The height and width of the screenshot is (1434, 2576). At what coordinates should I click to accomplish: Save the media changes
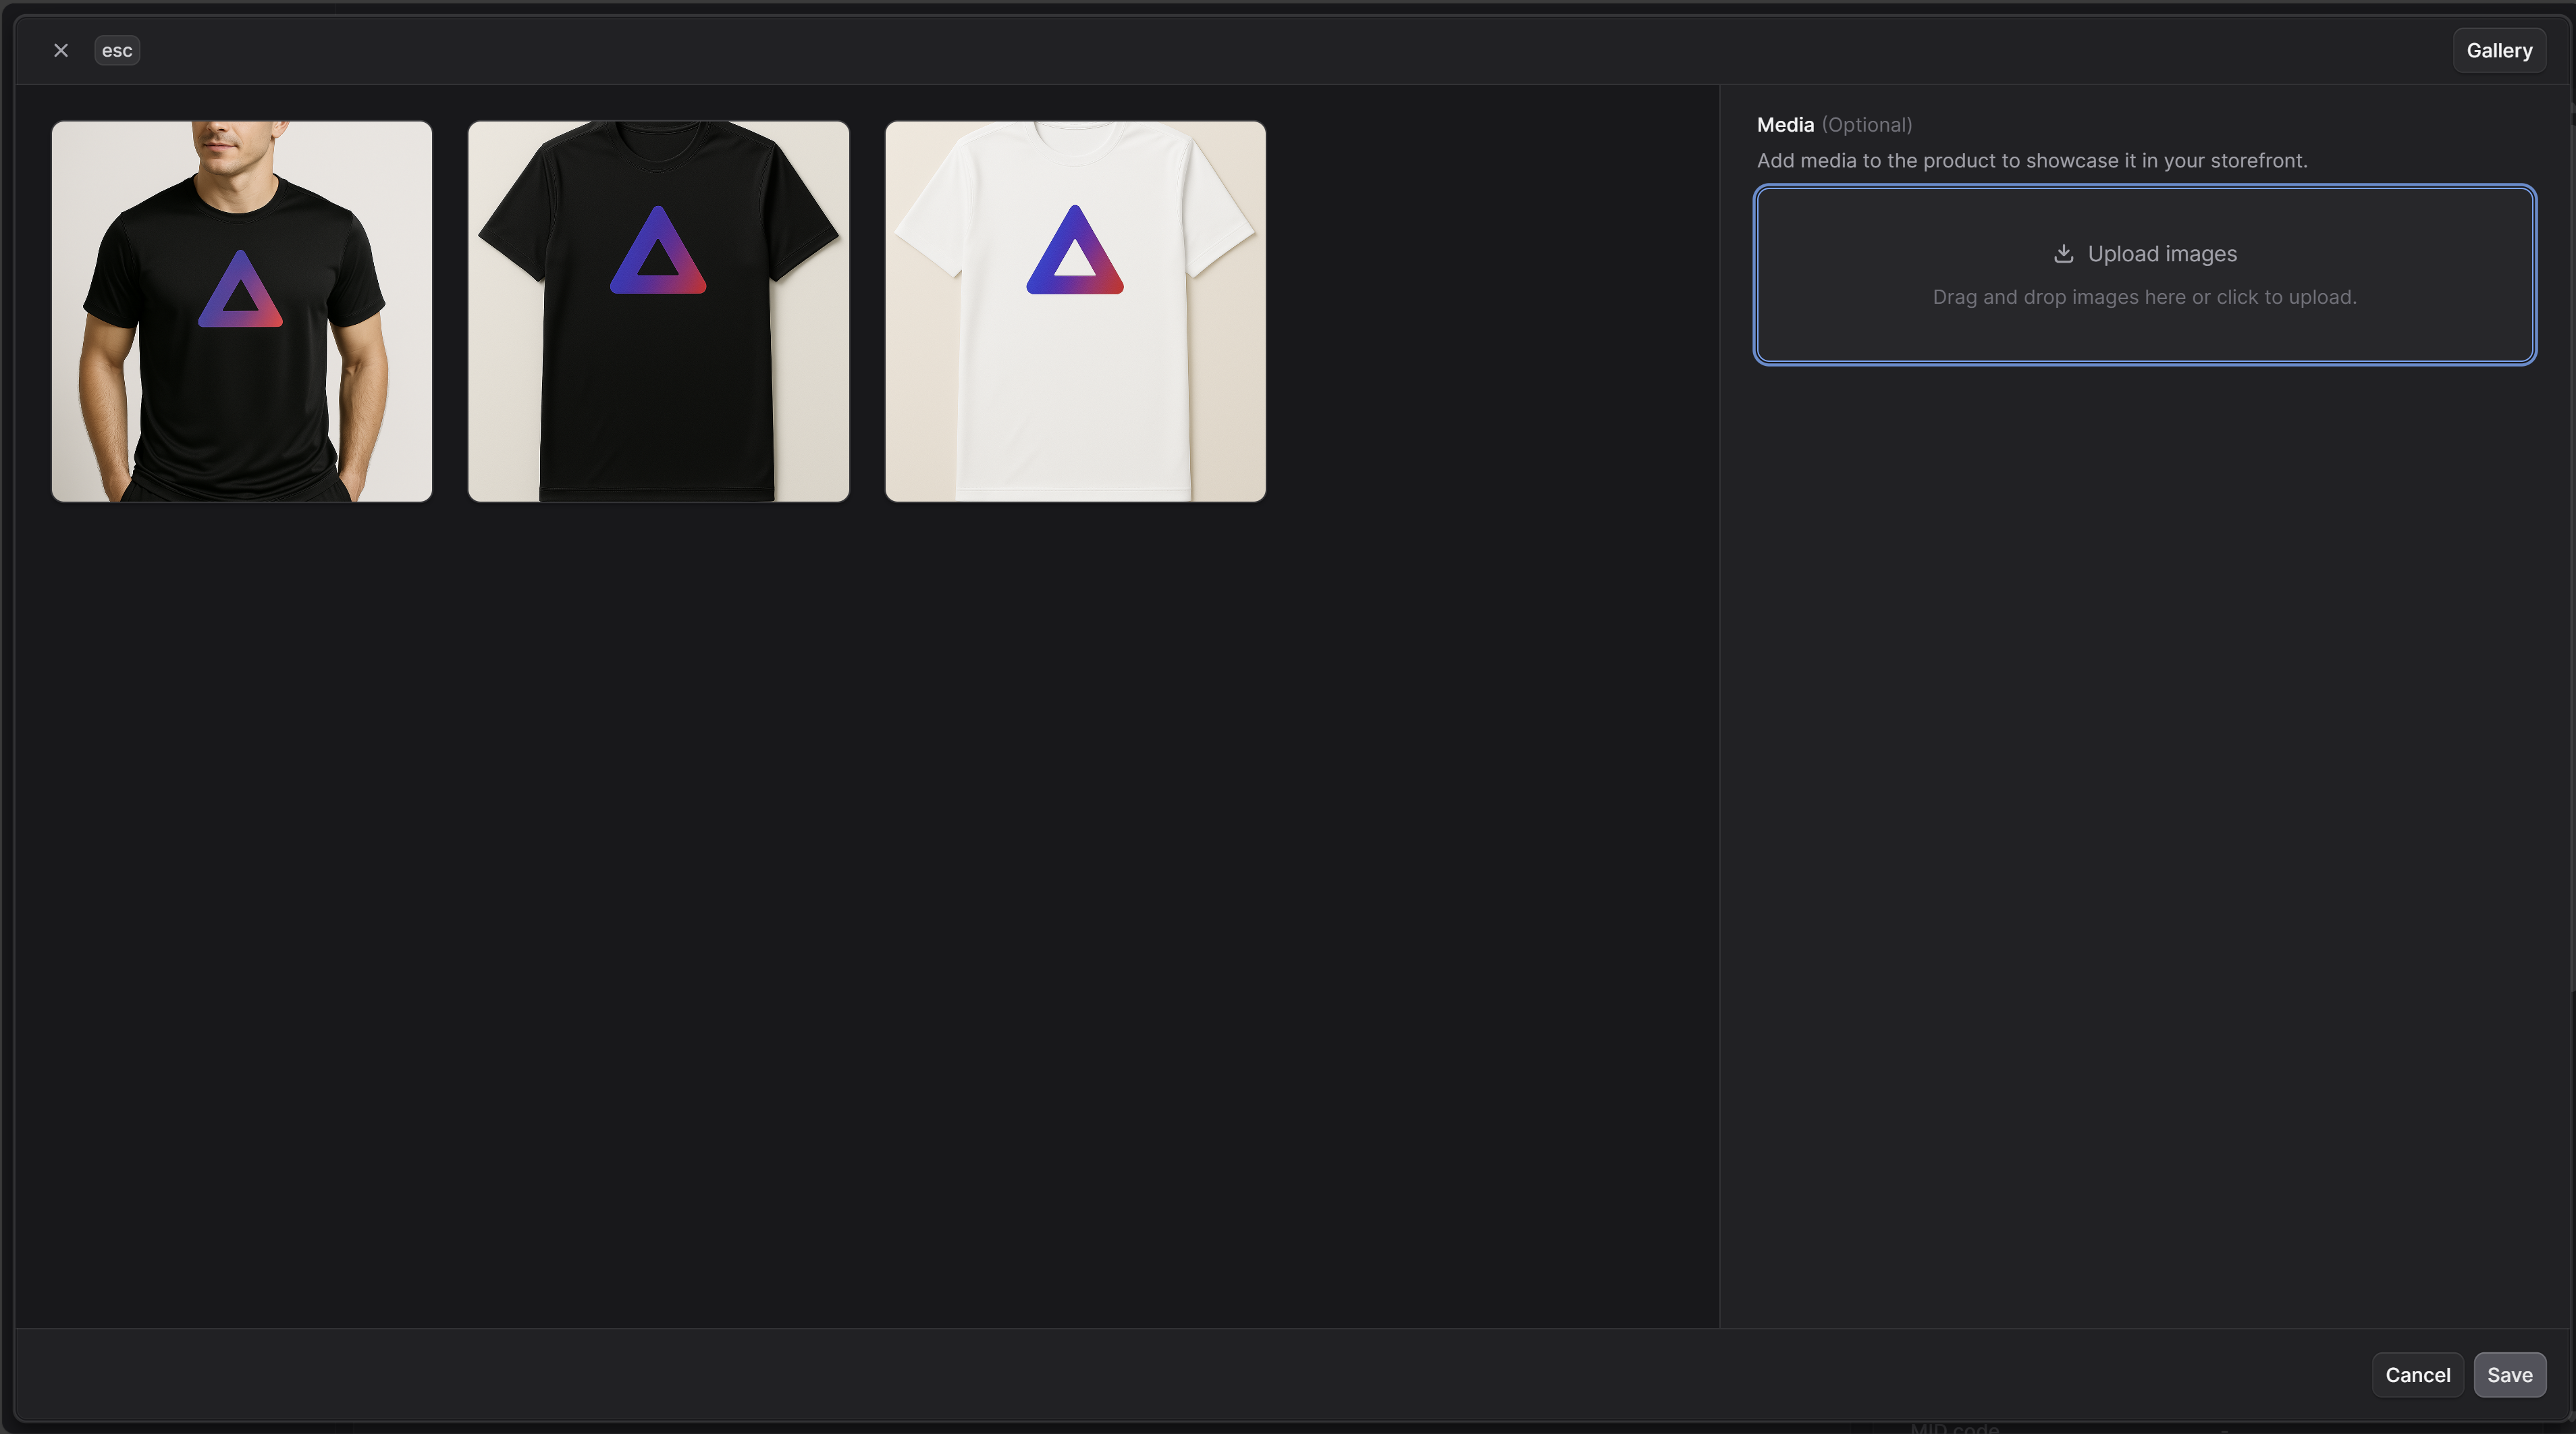tap(2510, 1375)
